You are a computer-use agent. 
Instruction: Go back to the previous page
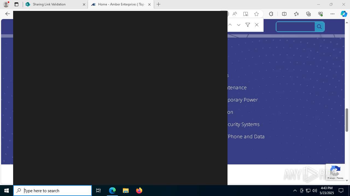[8, 14]
